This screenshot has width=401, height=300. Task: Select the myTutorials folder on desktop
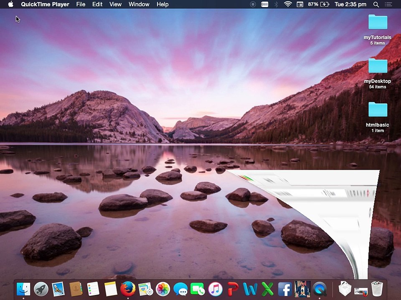point(378,23)
